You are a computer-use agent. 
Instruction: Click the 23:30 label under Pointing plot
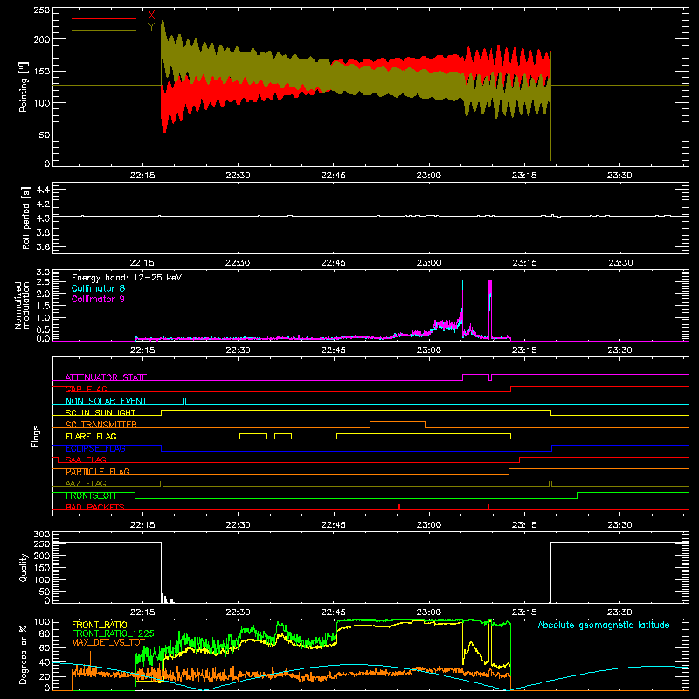click(x=619, y=176)
